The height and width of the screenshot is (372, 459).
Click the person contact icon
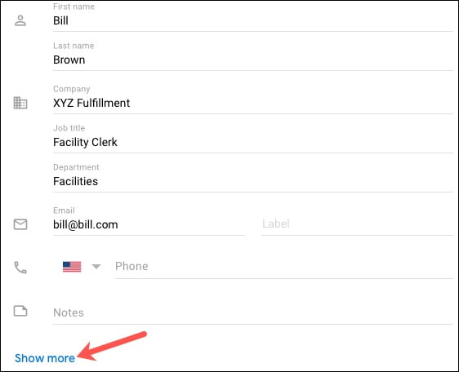[20, 20]
